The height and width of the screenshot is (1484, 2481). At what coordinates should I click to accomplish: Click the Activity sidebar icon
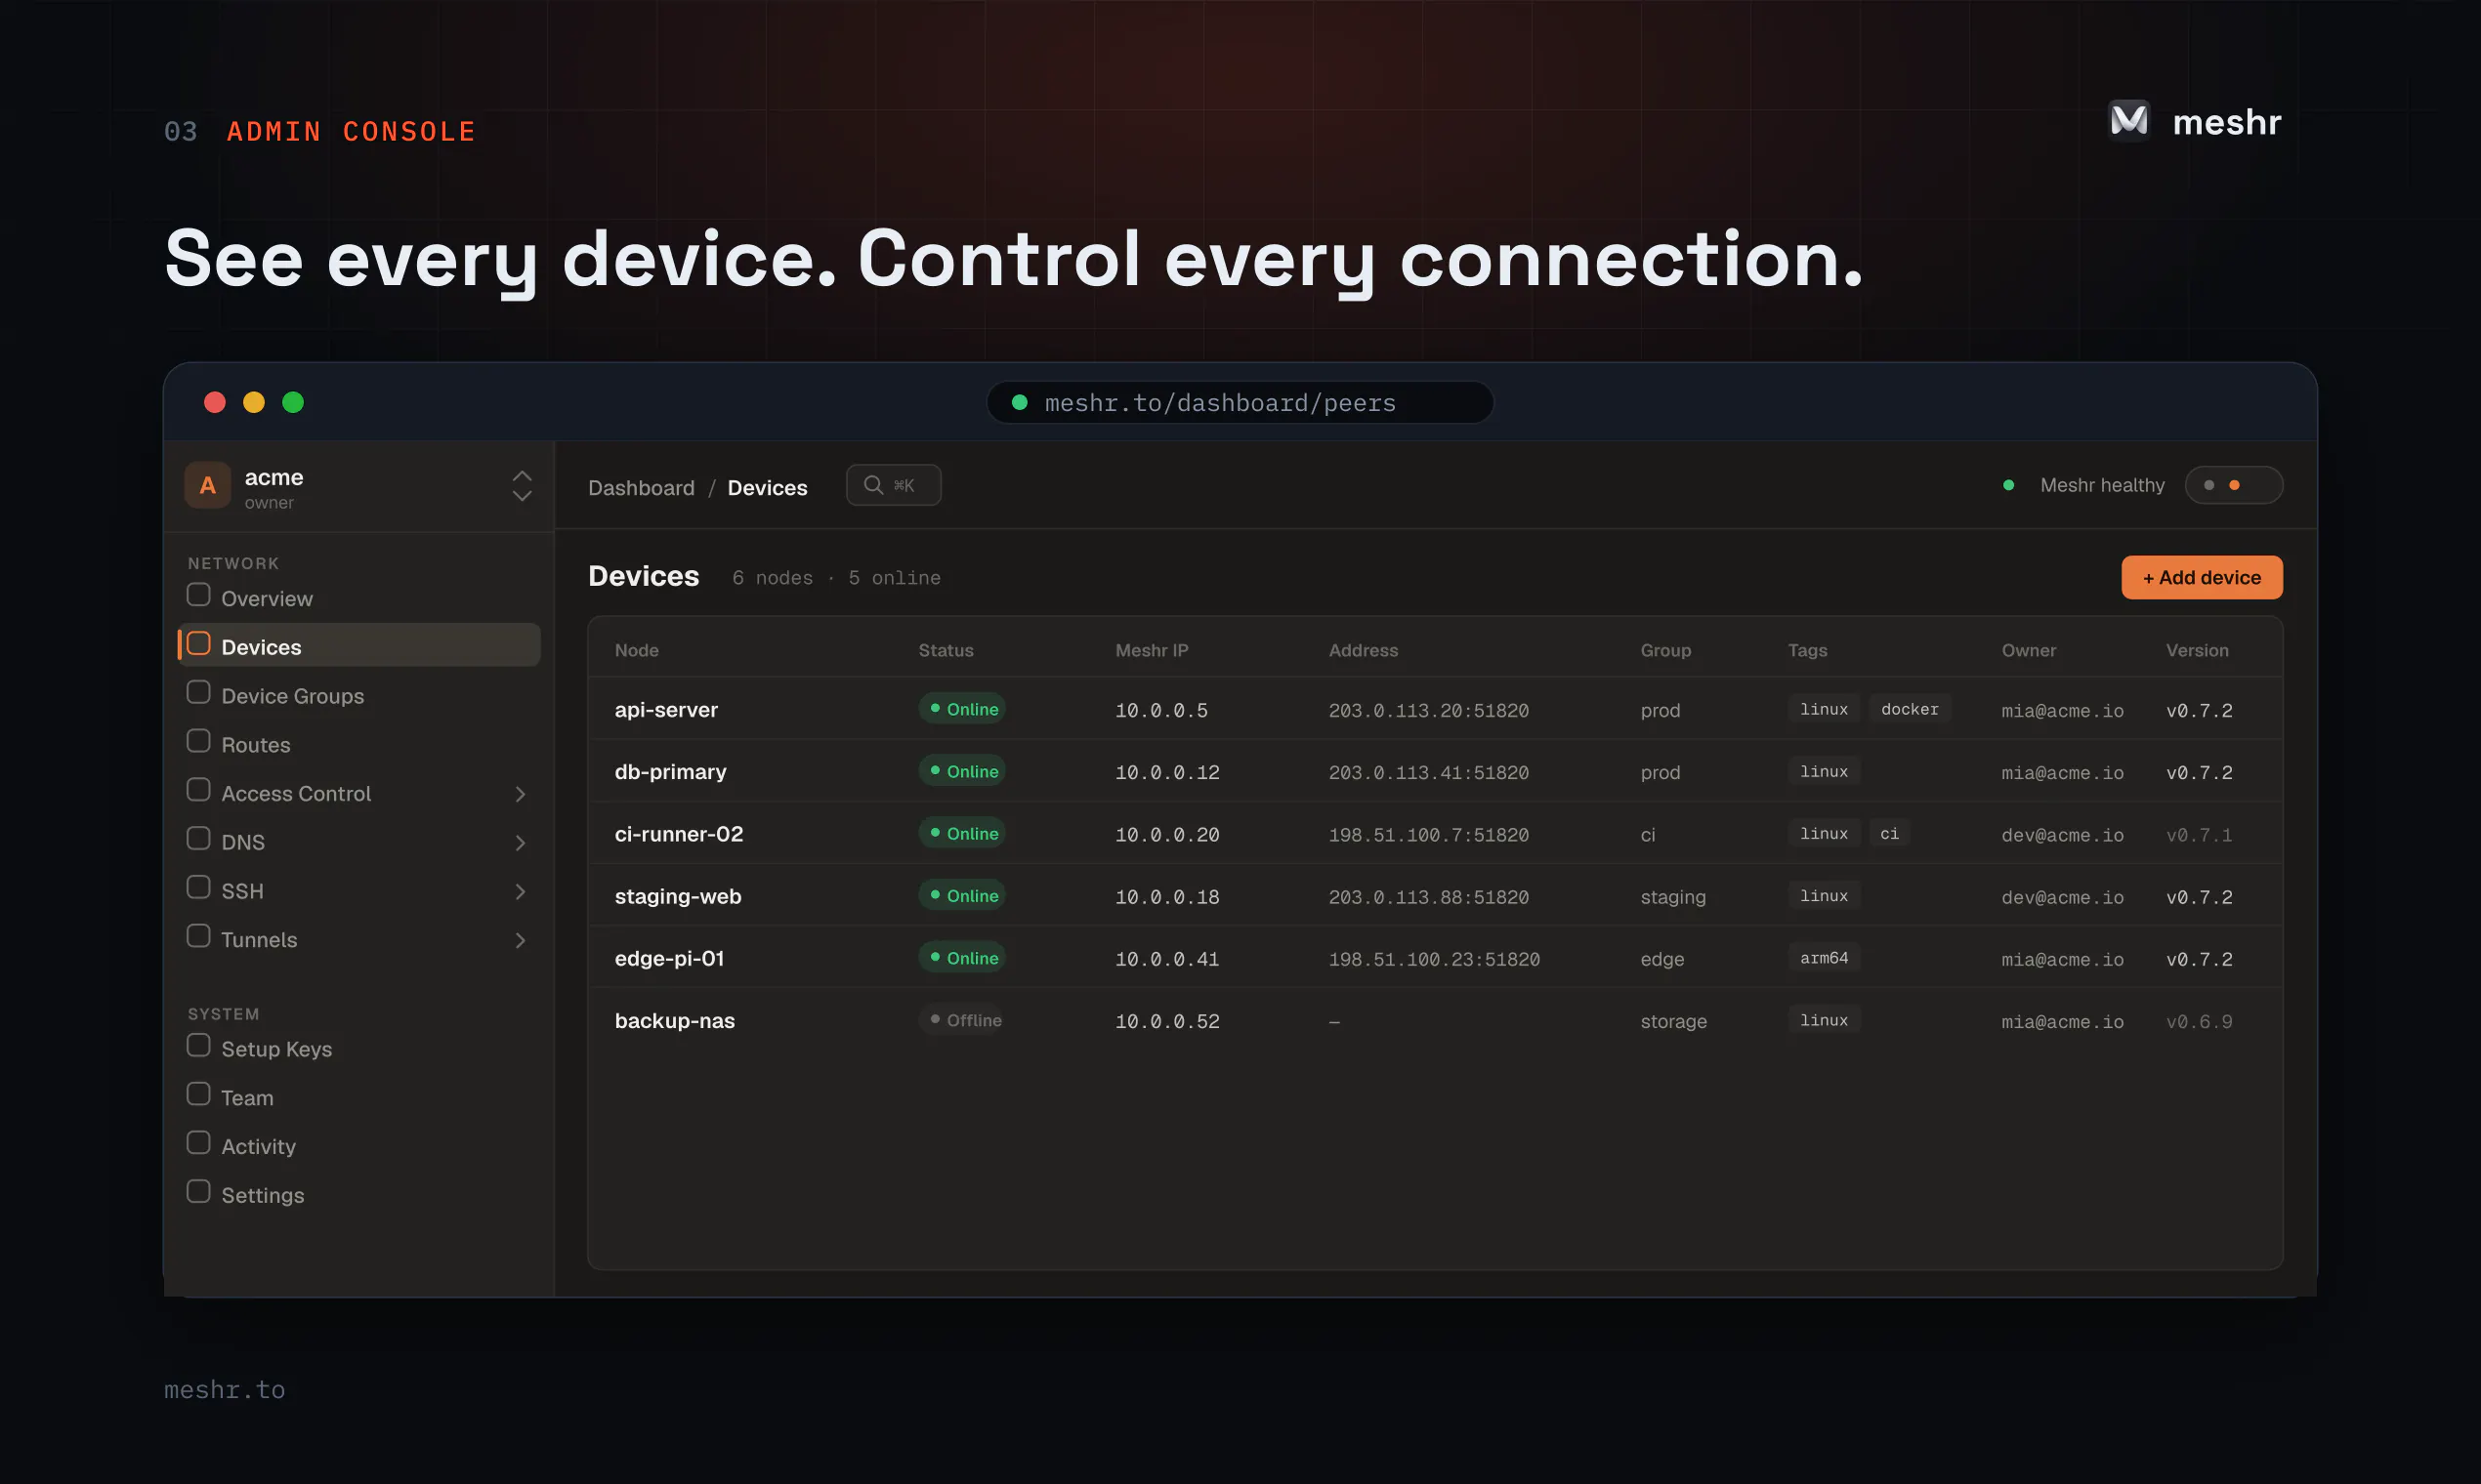(198, 1144)
